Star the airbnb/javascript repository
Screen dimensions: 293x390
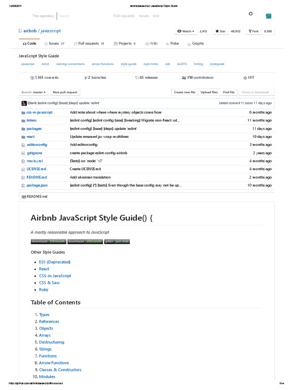coord(220,31)
